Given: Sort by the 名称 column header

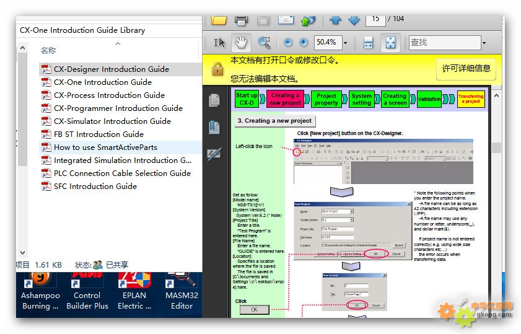Looking at the screenshot, I should click(x=48, y=51).
